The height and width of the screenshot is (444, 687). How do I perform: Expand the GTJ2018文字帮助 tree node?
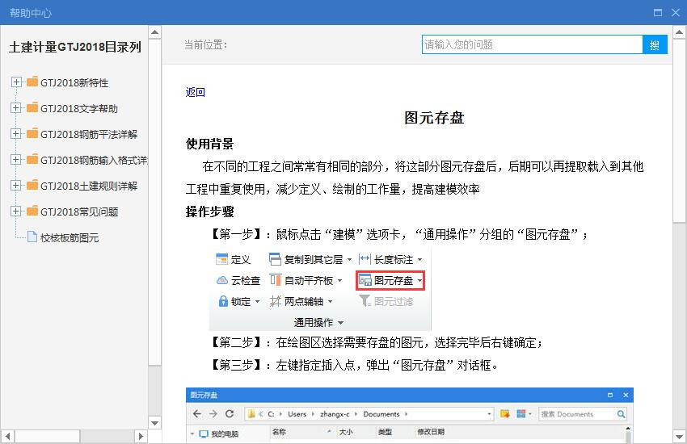pyautogui.click(x=16, y=108)
